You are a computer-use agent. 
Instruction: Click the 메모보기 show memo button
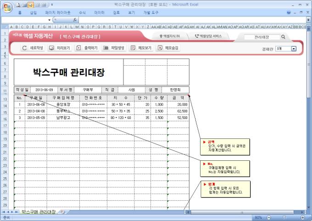pos(141,48)
